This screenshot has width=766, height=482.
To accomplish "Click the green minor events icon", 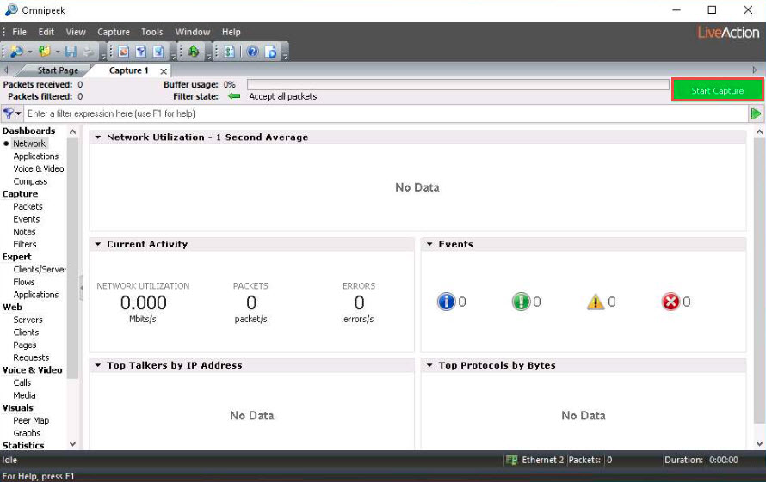I will click(x=521, y=302).
